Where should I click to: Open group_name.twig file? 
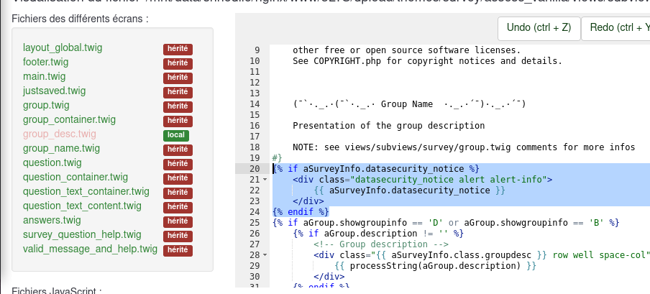[61, 149]
